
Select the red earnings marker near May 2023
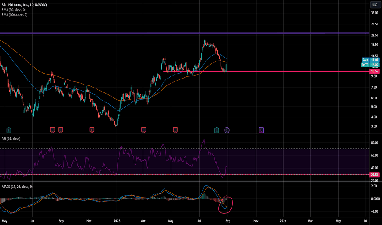point(175,130)
